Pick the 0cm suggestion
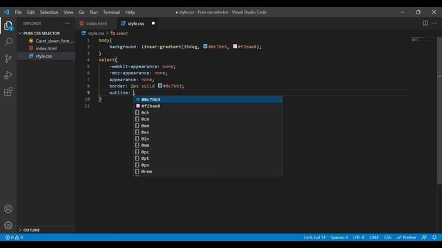Viewport: 442px width, 248px height. tap(208, 119)
